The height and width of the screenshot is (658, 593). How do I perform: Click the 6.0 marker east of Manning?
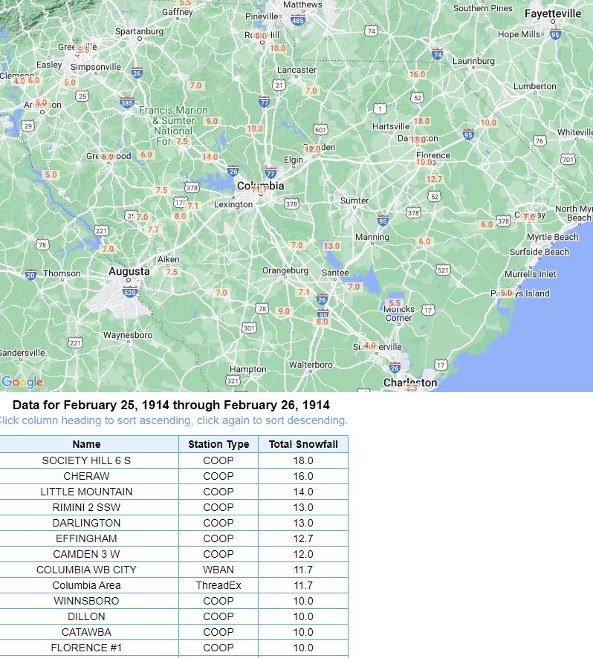click(424, 241)
